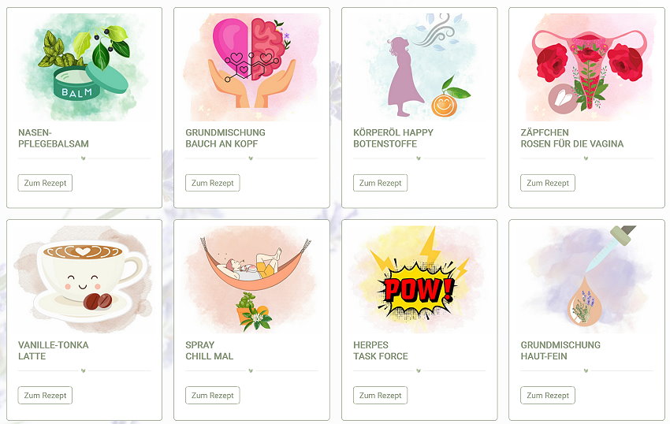
Task: Open recipe for Herpes Task Force
Action: pos(380,396)
